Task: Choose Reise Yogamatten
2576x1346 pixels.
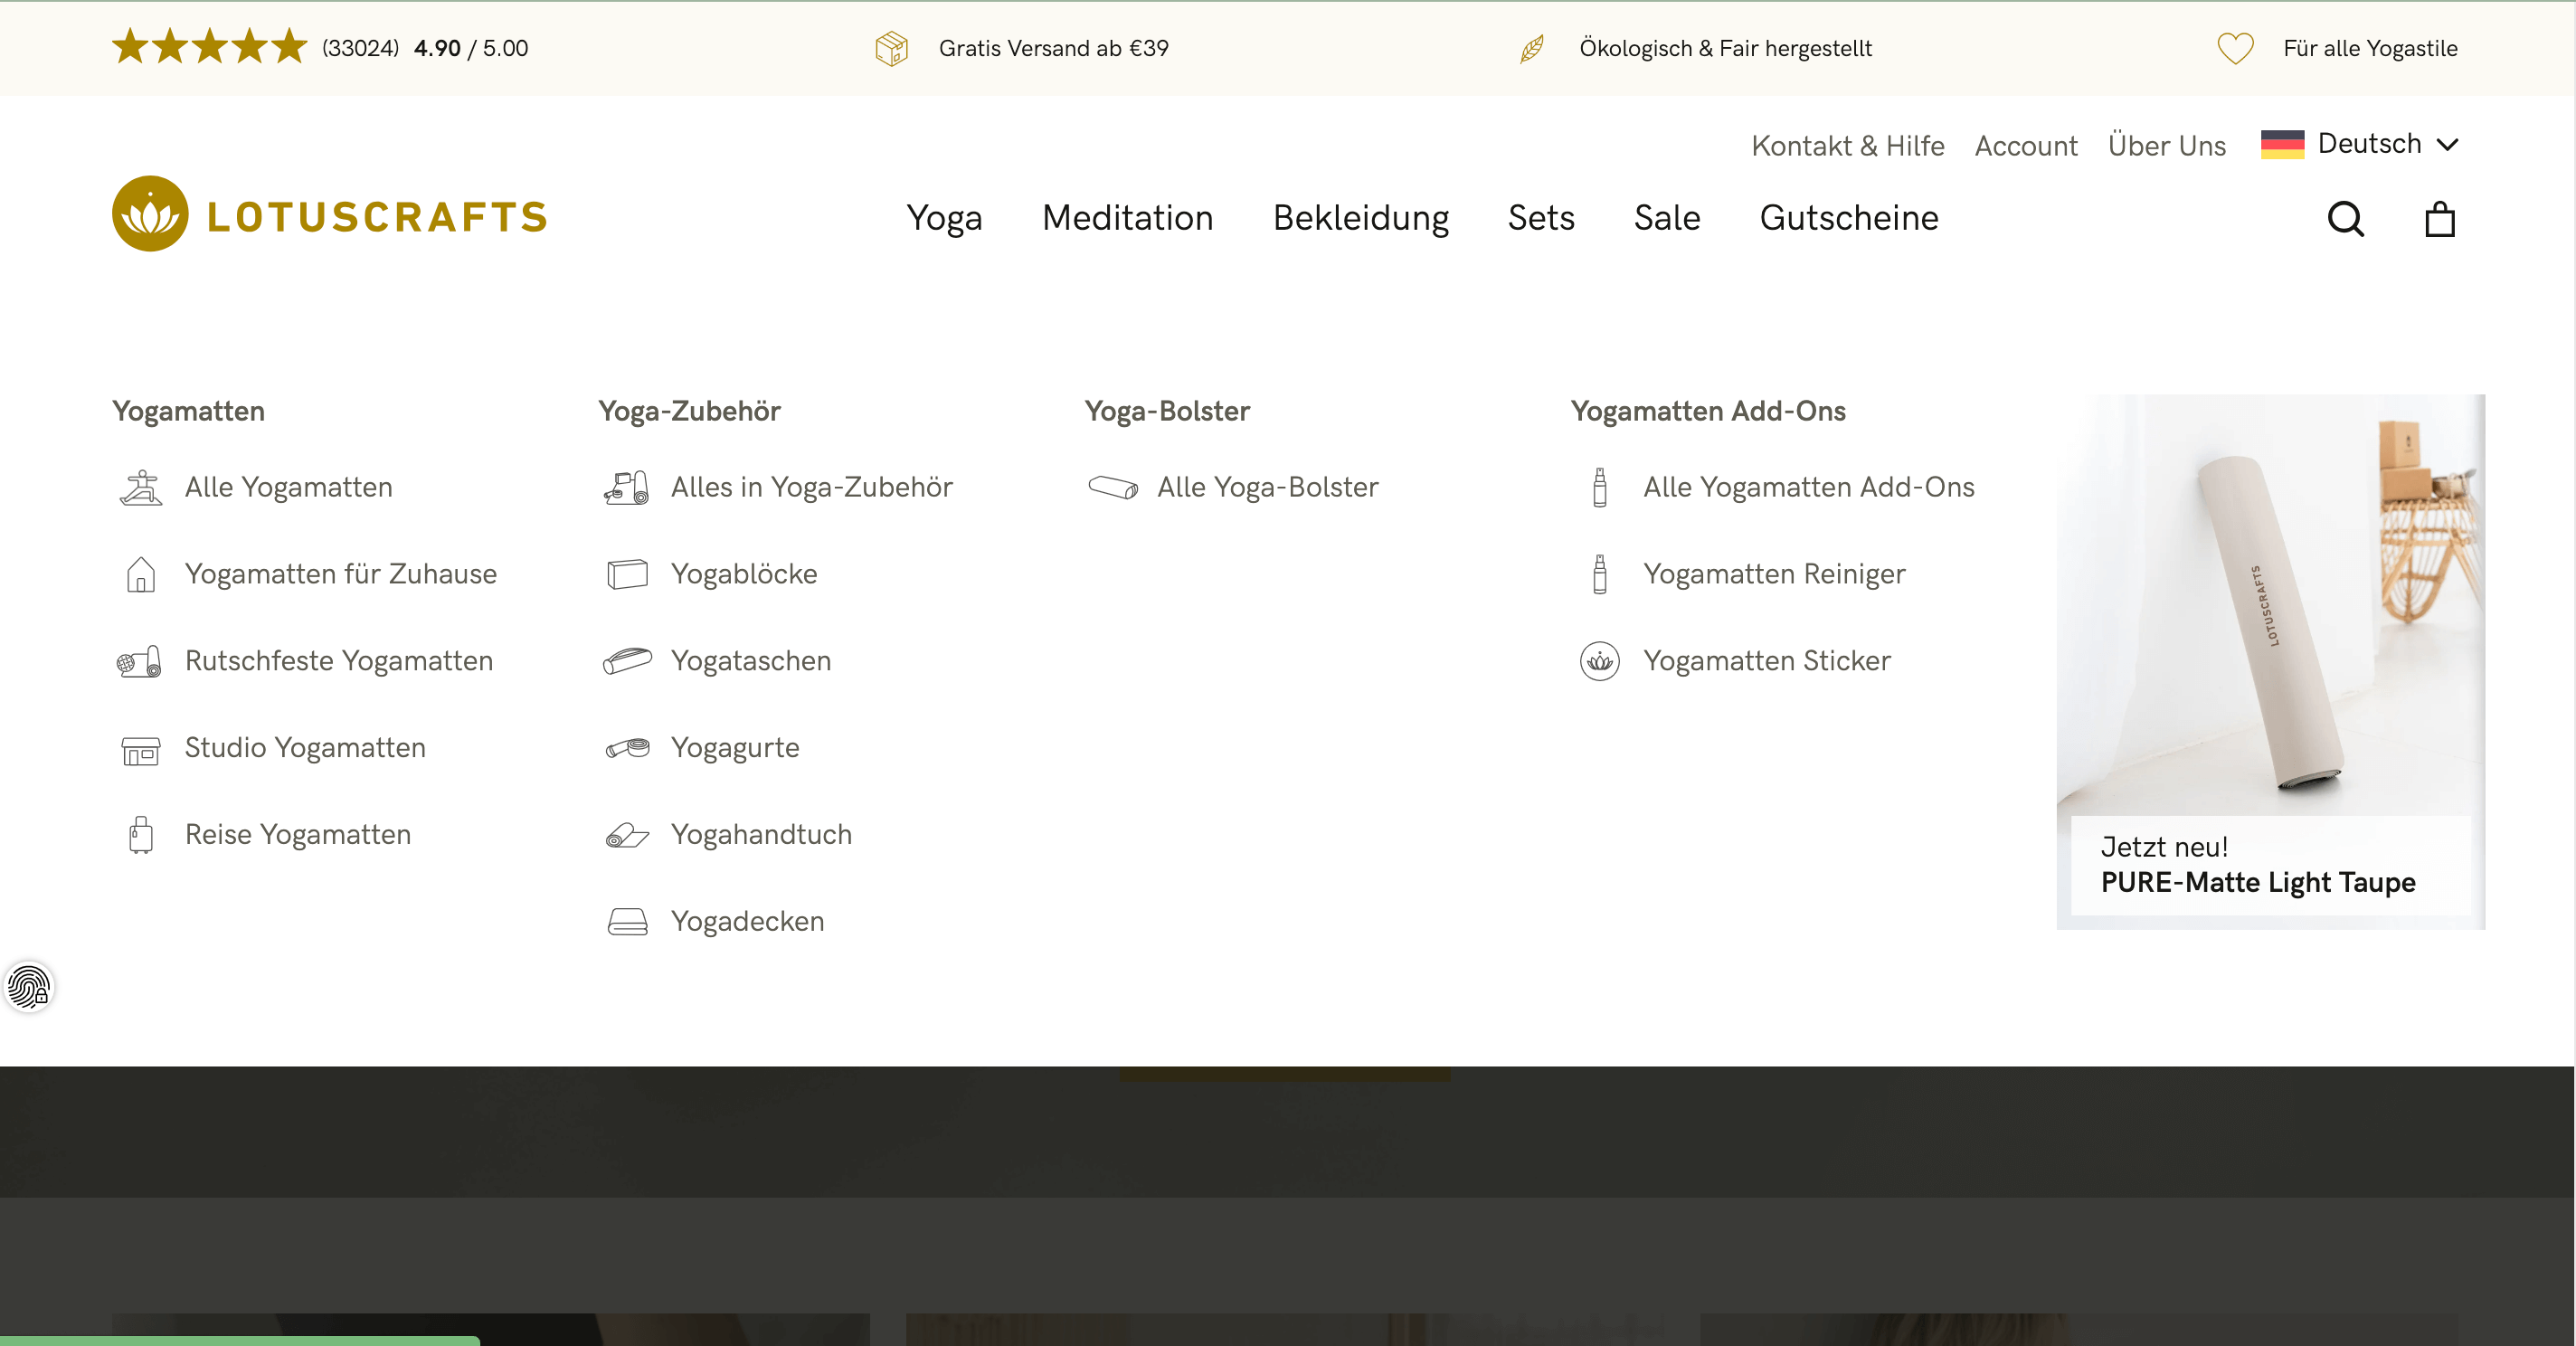Action: 298,835
